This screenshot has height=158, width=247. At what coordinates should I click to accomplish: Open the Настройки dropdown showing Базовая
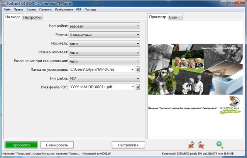coord(104,26)
